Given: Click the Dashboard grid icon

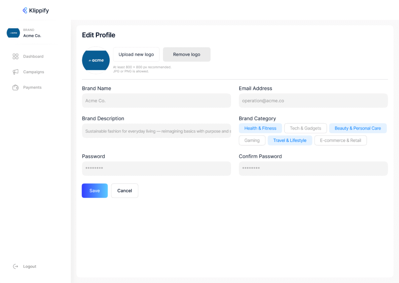Looking at the screenshot, I should pyautogui.click(x=16, y=56).
